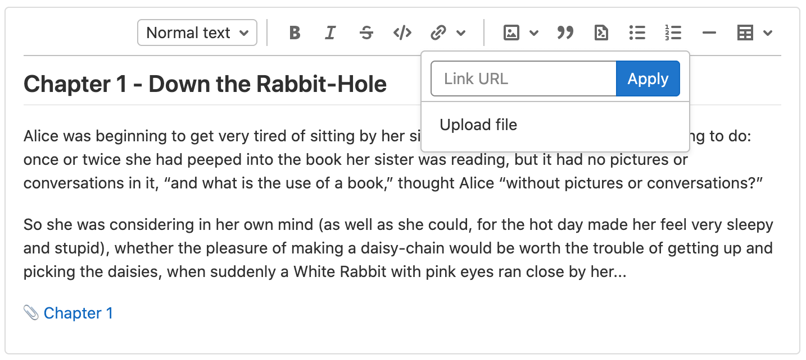
Task: Apply italic styling to text
Action: point(330,33)
